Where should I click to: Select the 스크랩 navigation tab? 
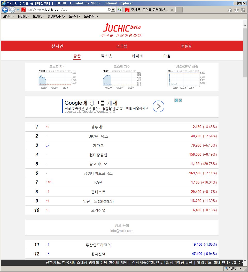click(x=122, y=46)
